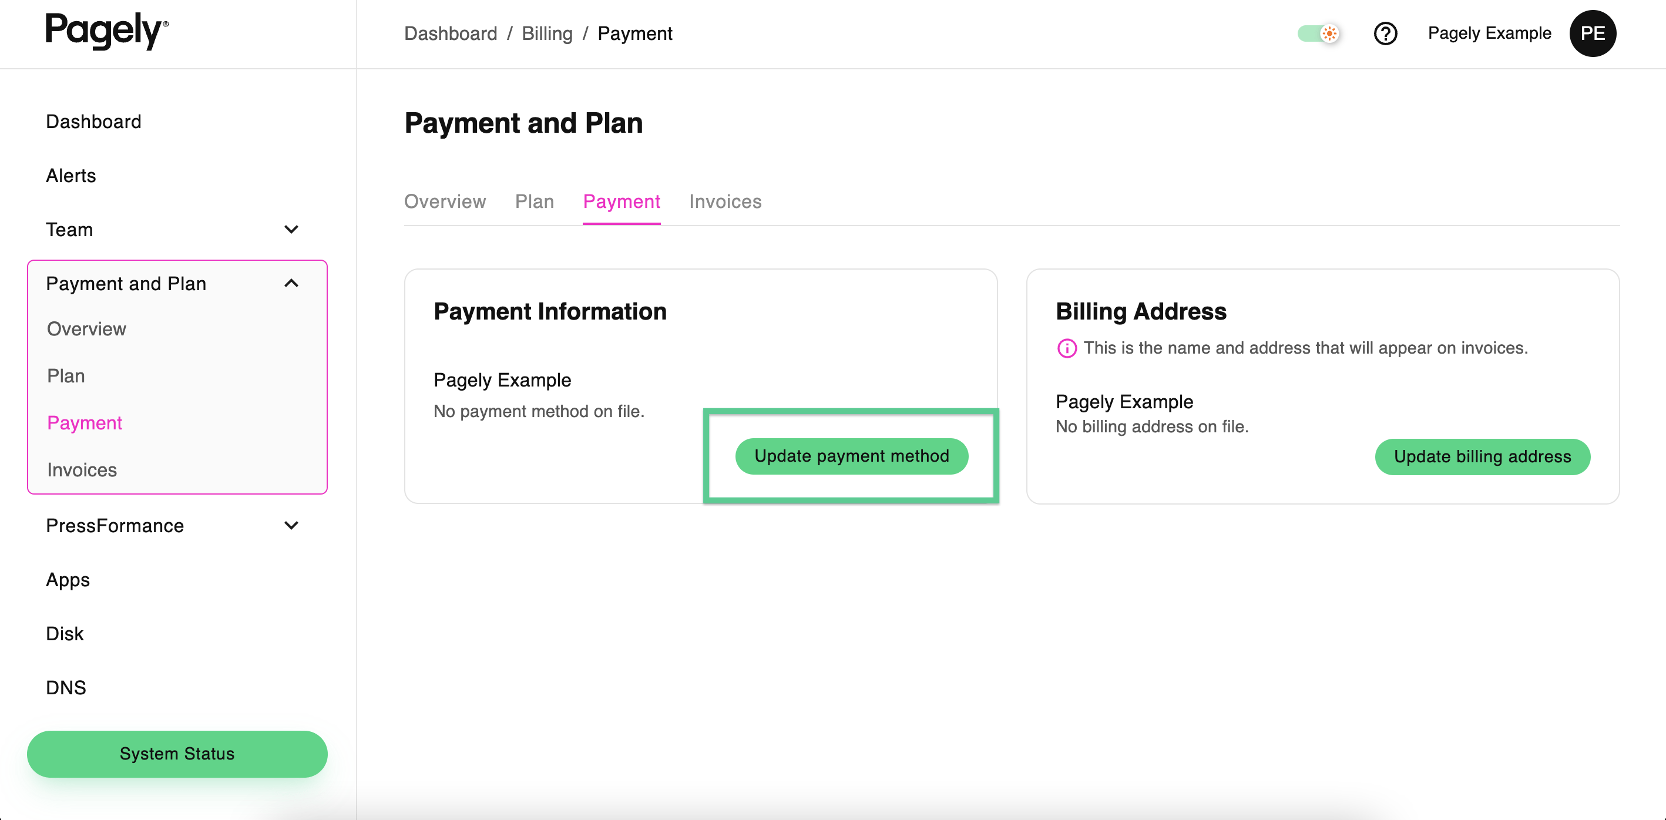The height and width of the screenshot is (820, 1666).
Task: Click the Billing breadcrumb link
Action: 547,33
